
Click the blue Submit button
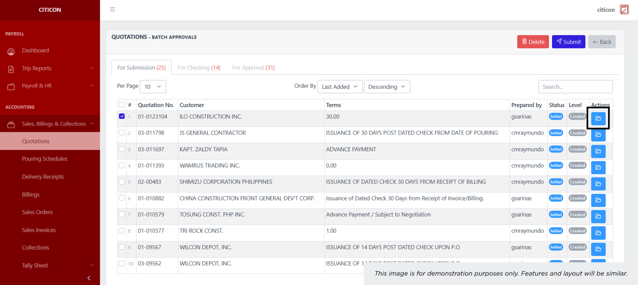[568, 42]
